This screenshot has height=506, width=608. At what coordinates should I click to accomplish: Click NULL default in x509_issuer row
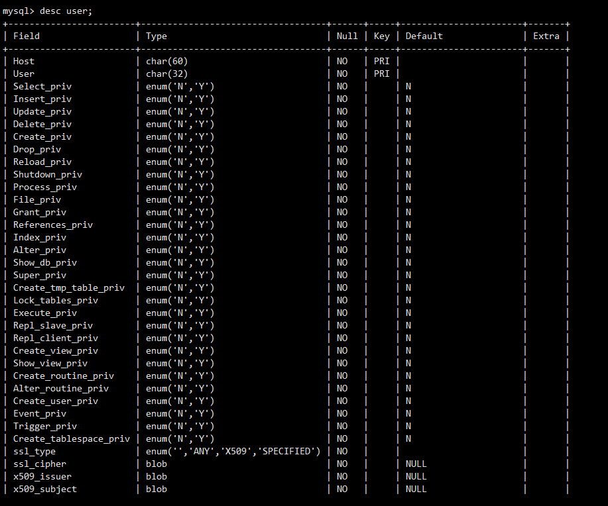[x=416, y=477]
